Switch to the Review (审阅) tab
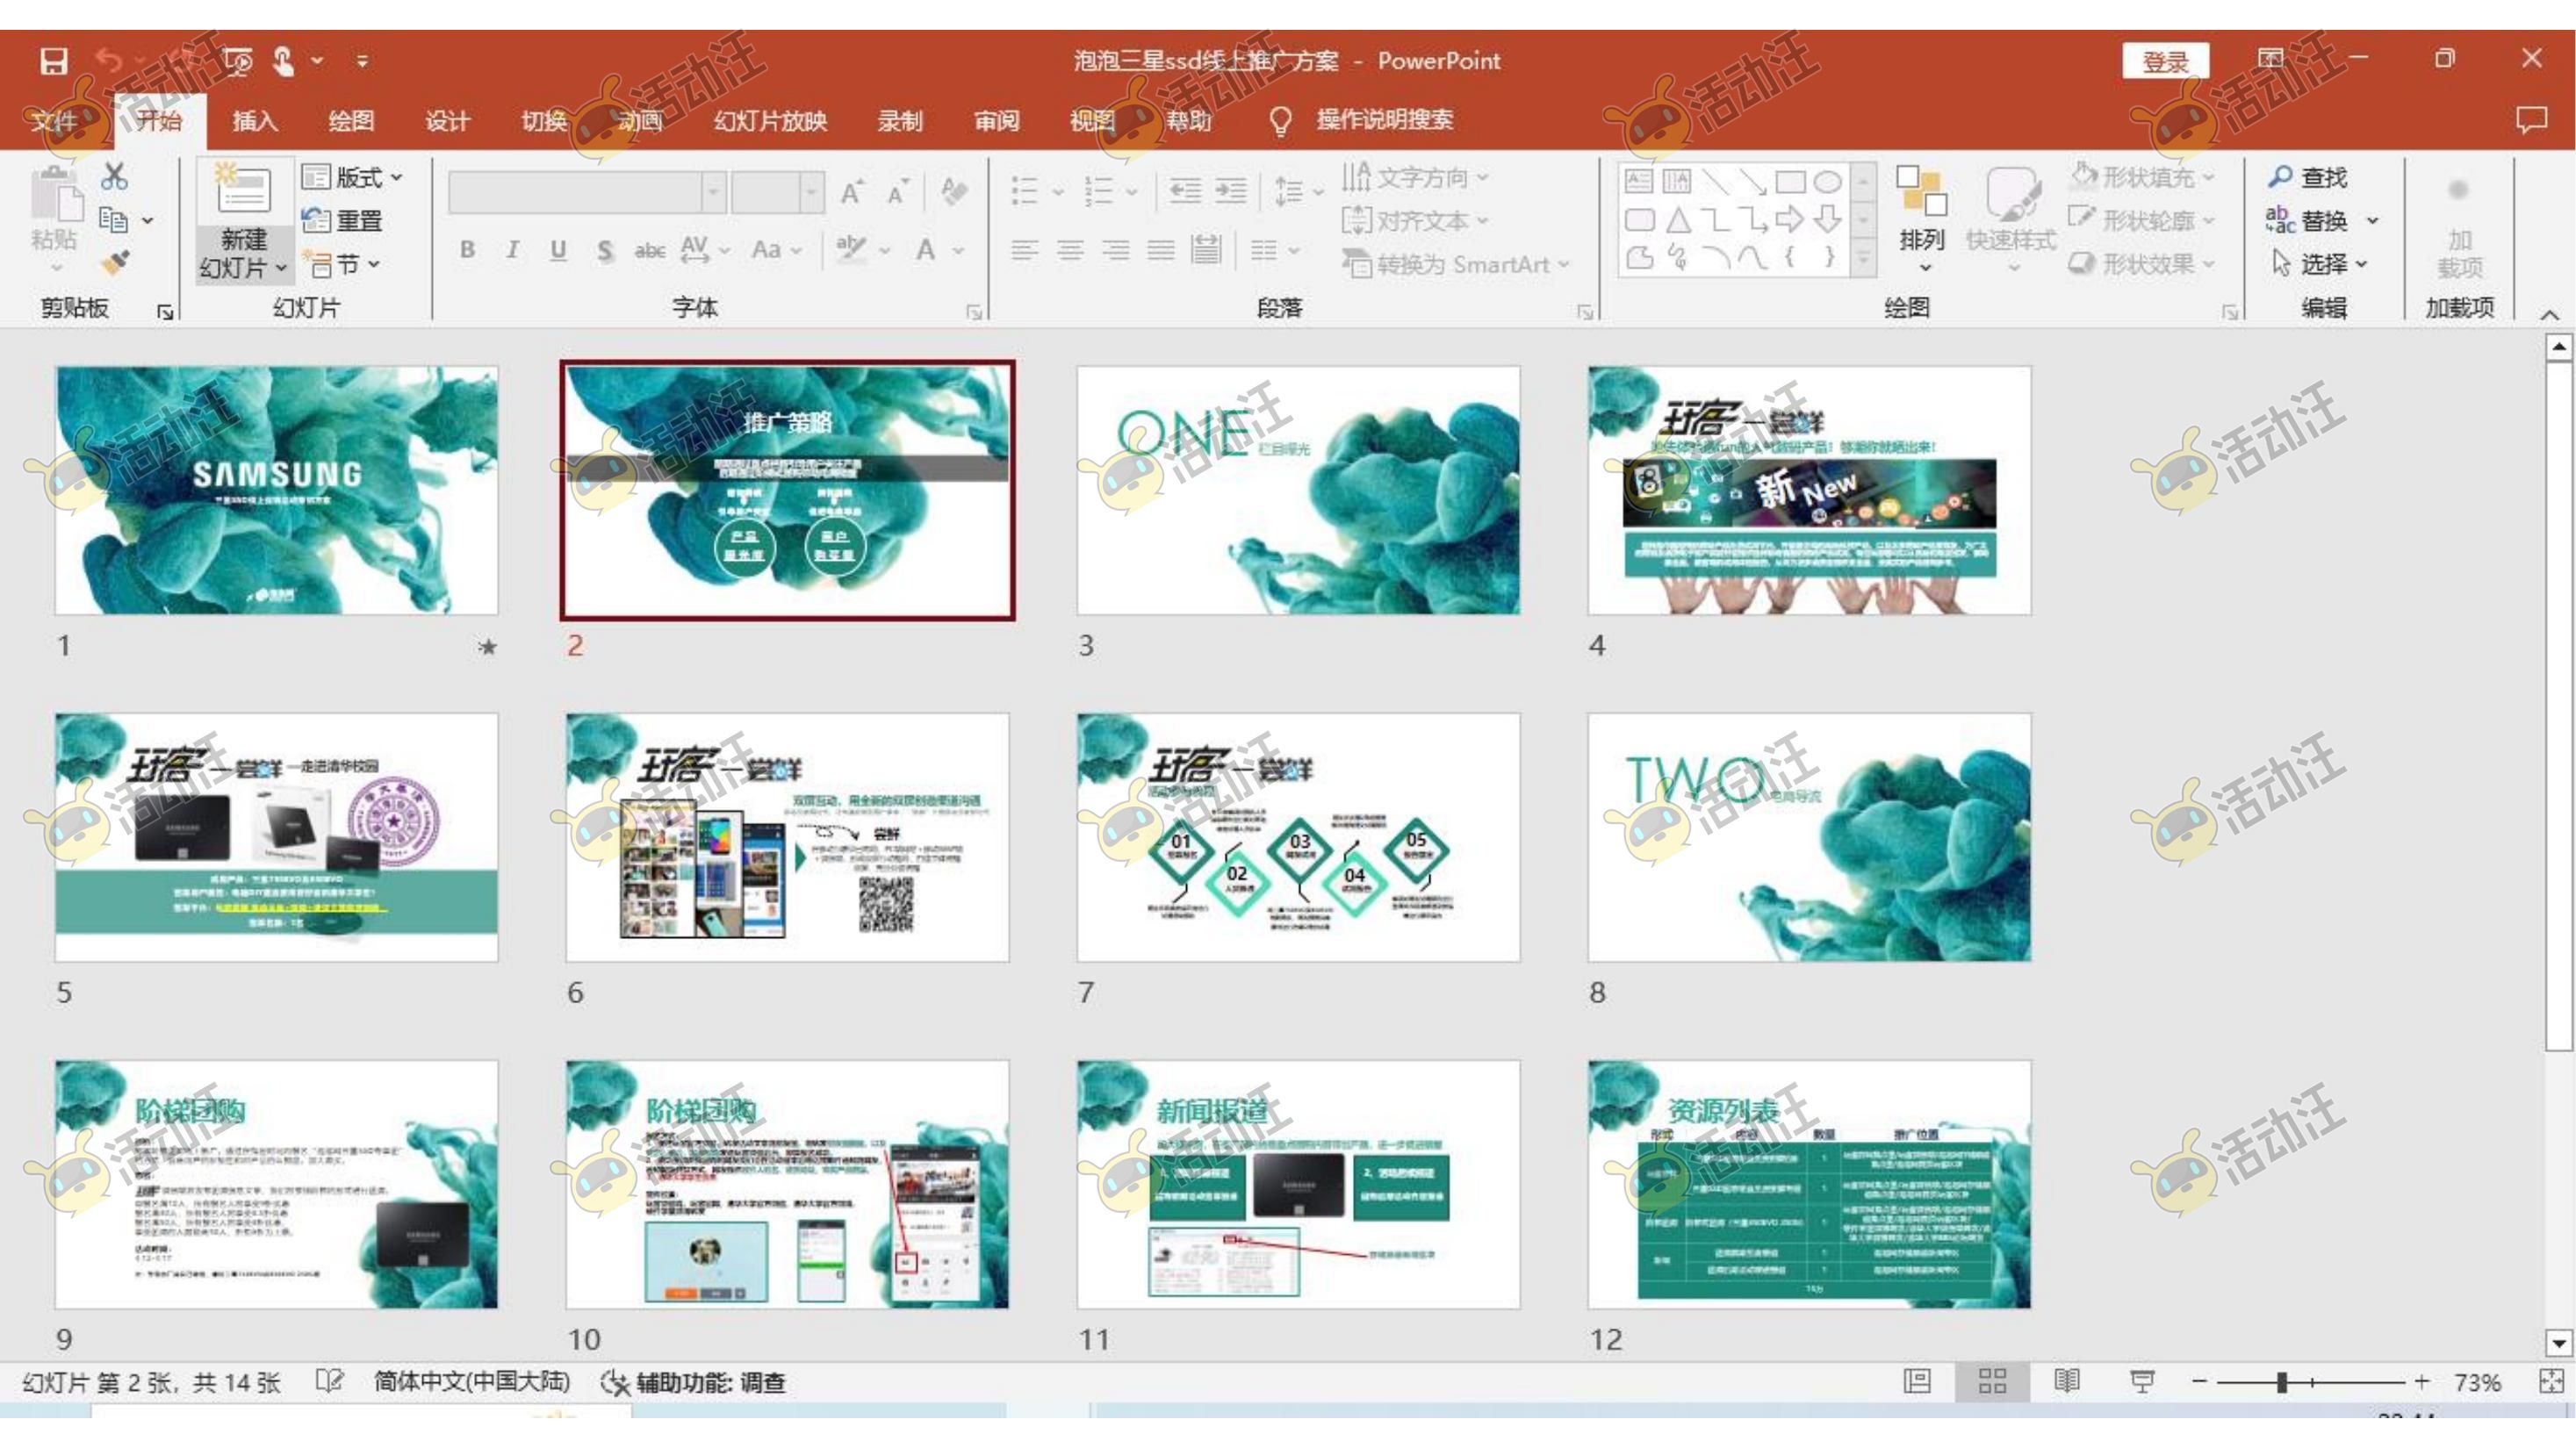The image size is (2576, 1448). [x=996, y=121]
